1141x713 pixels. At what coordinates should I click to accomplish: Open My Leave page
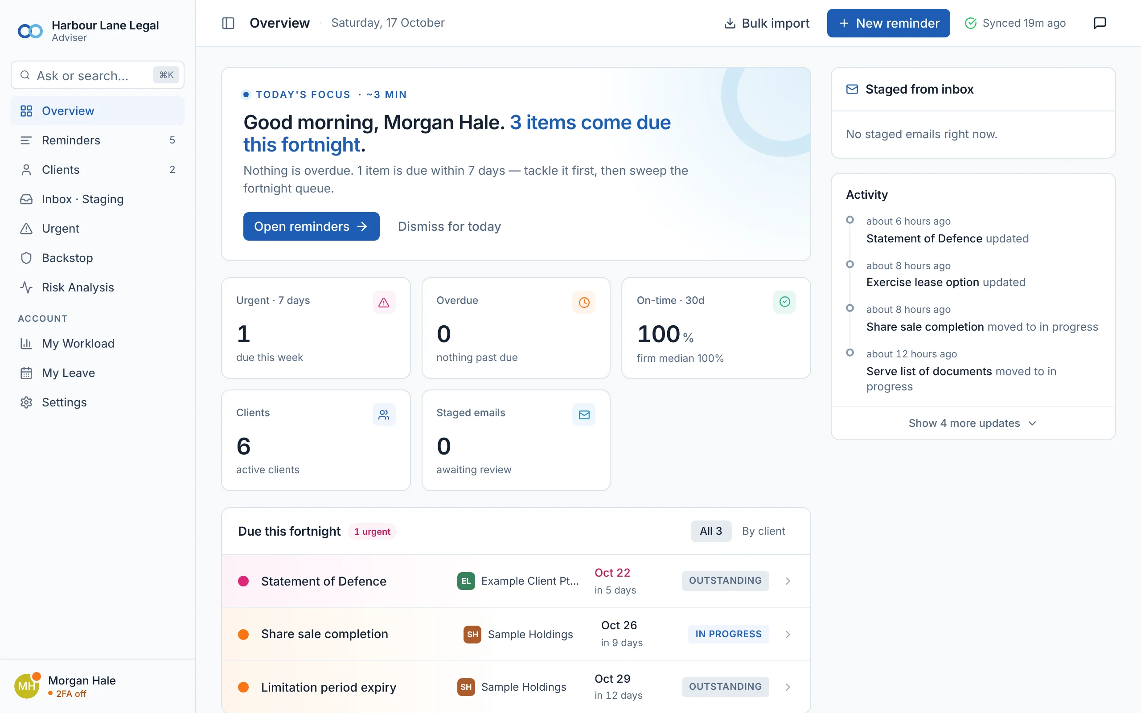98,373
